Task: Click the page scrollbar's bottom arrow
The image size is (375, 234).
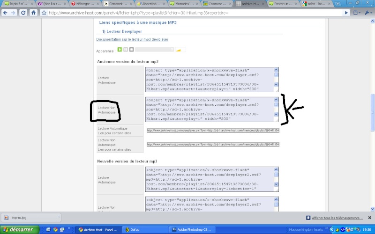Action: coord(372,209)
